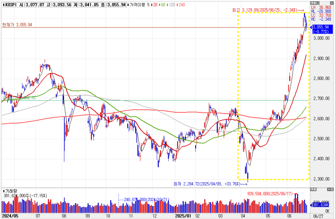This screenshot has height=219, width=336.
Task: Close the volume panel
Action: [x=332, y=189]
